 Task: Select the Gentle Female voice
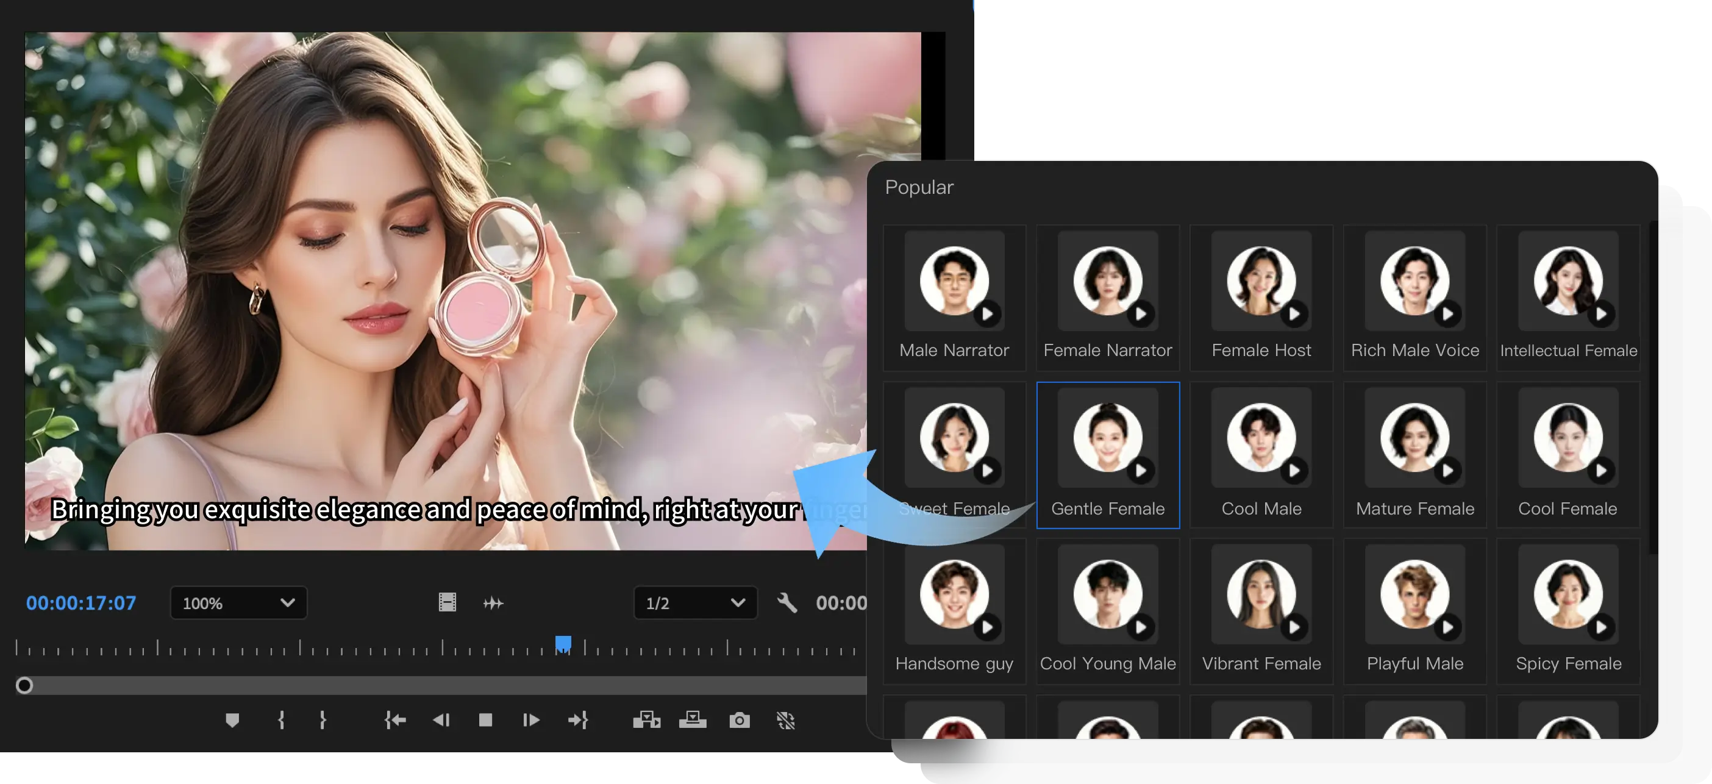click(x=1107, y=455)
